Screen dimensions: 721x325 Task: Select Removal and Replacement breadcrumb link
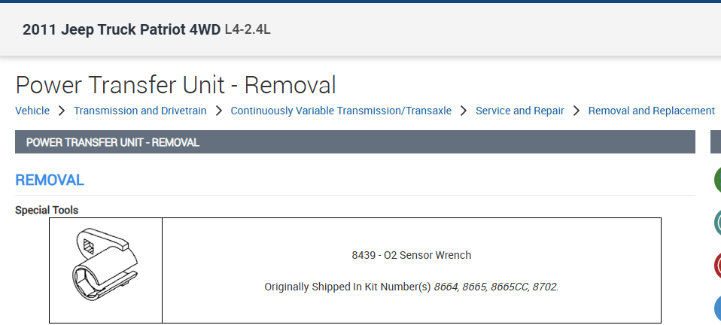(651, 111)
